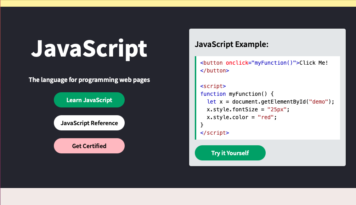Open the Learn JavaScript button
This screenshot has width=356, height=205.
pos(89,100)
